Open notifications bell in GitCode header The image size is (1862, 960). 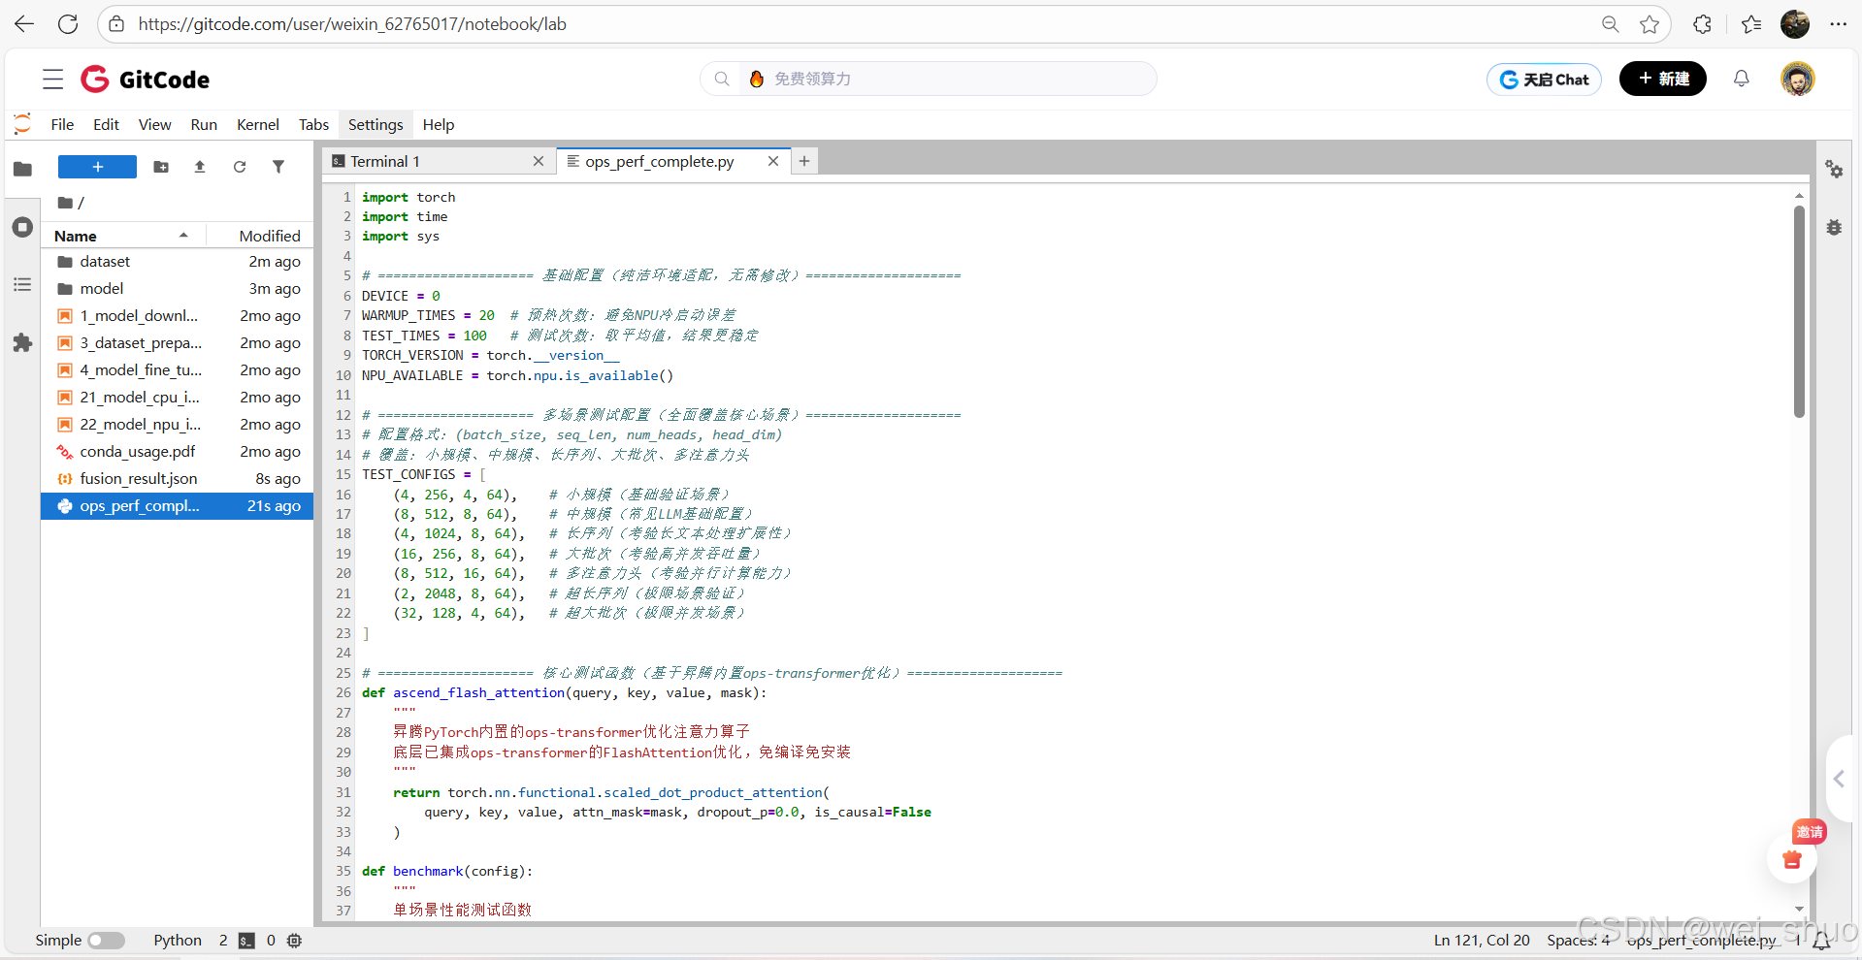(1742, 79)
